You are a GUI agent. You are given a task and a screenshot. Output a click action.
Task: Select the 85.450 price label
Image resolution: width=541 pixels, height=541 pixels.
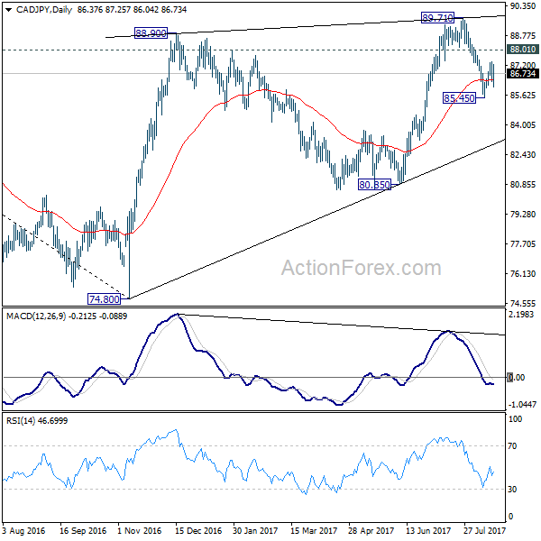click(x=459, y=98)
